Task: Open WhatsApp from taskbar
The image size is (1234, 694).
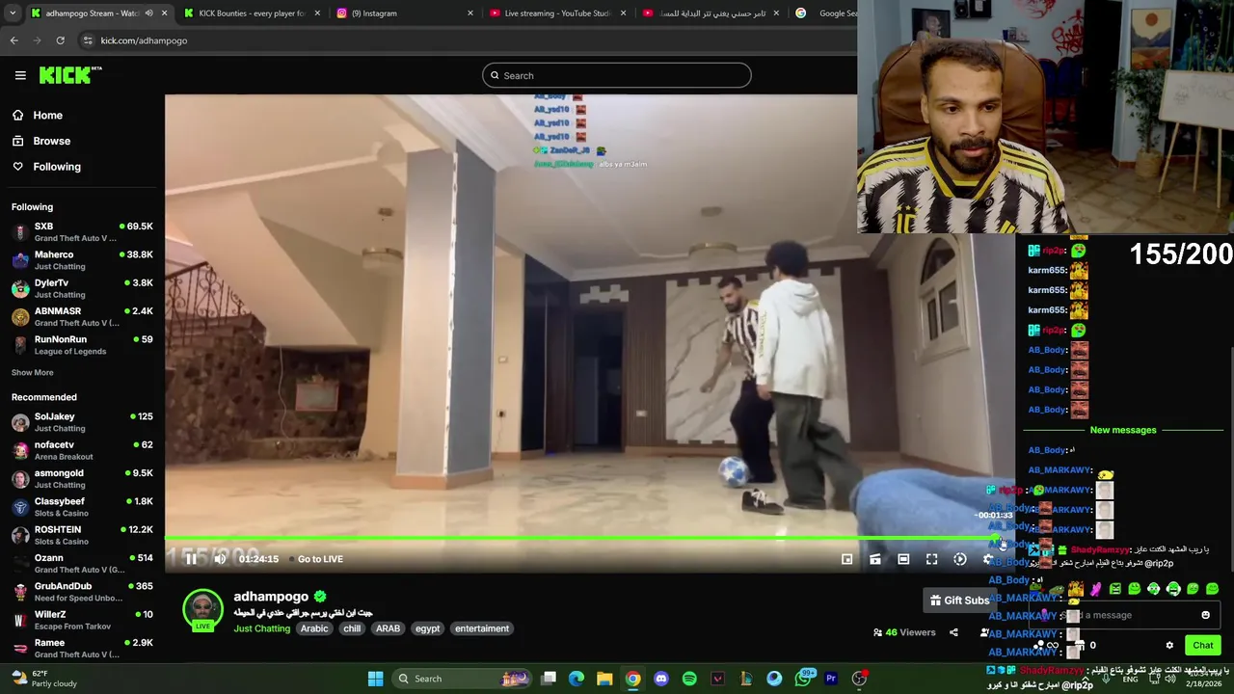Action: click(803, 679)
